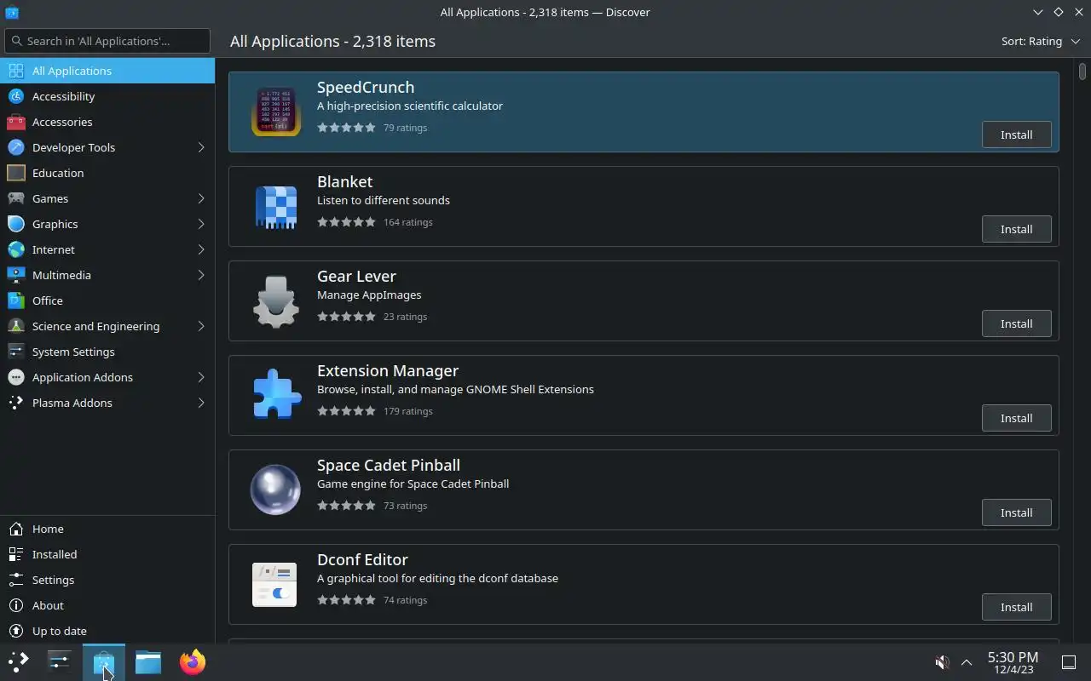
Task: Open the SpeedCrunch calculator app icon
Action: (x=275, y=112)
